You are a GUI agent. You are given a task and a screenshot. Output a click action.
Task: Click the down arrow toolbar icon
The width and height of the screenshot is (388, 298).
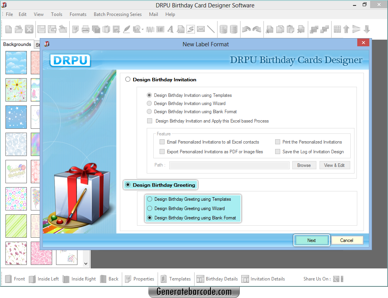coord(367,29)
